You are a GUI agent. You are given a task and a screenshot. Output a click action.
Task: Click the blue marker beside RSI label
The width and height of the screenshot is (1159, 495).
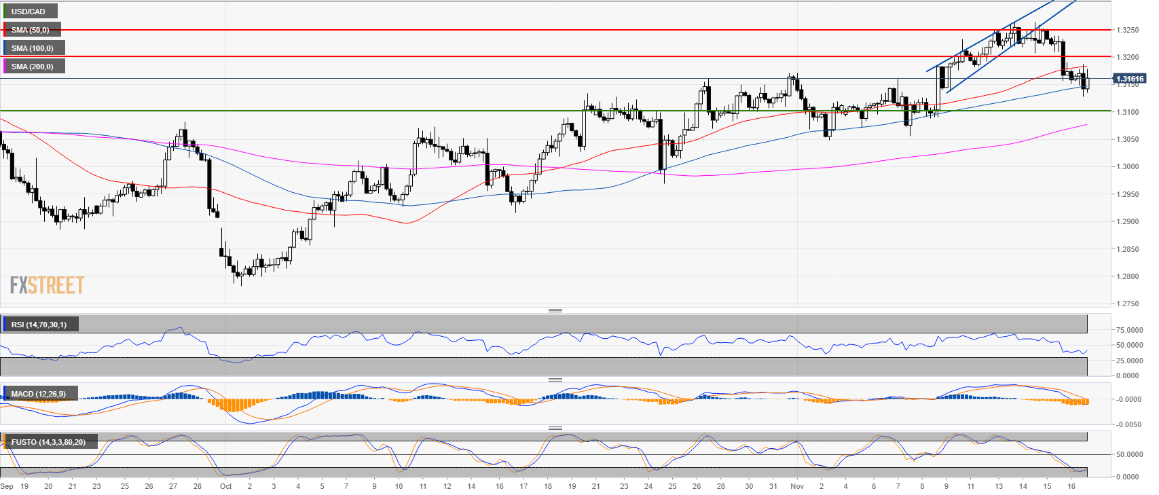pos(5,325)
